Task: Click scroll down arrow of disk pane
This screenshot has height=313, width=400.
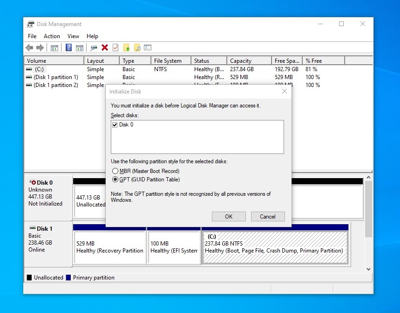Action: coord(368,269)
